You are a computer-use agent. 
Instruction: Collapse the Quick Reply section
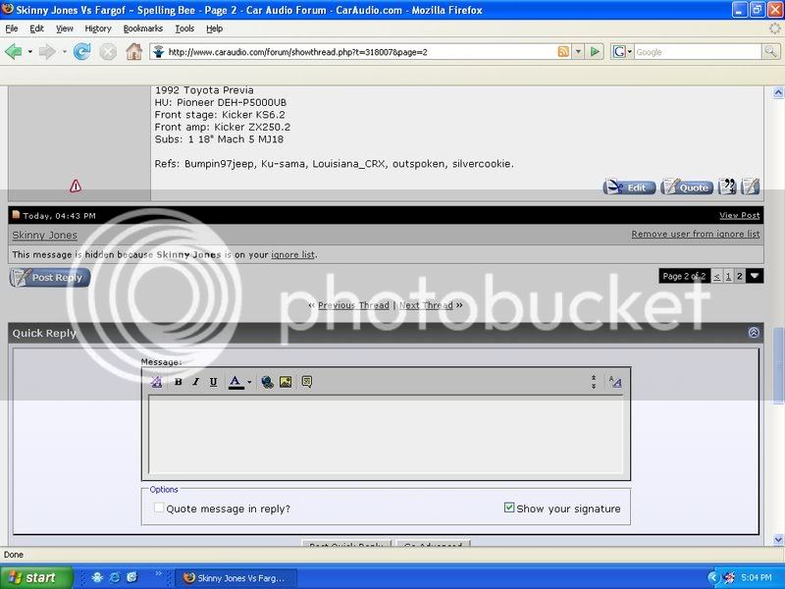coord(754,333)
